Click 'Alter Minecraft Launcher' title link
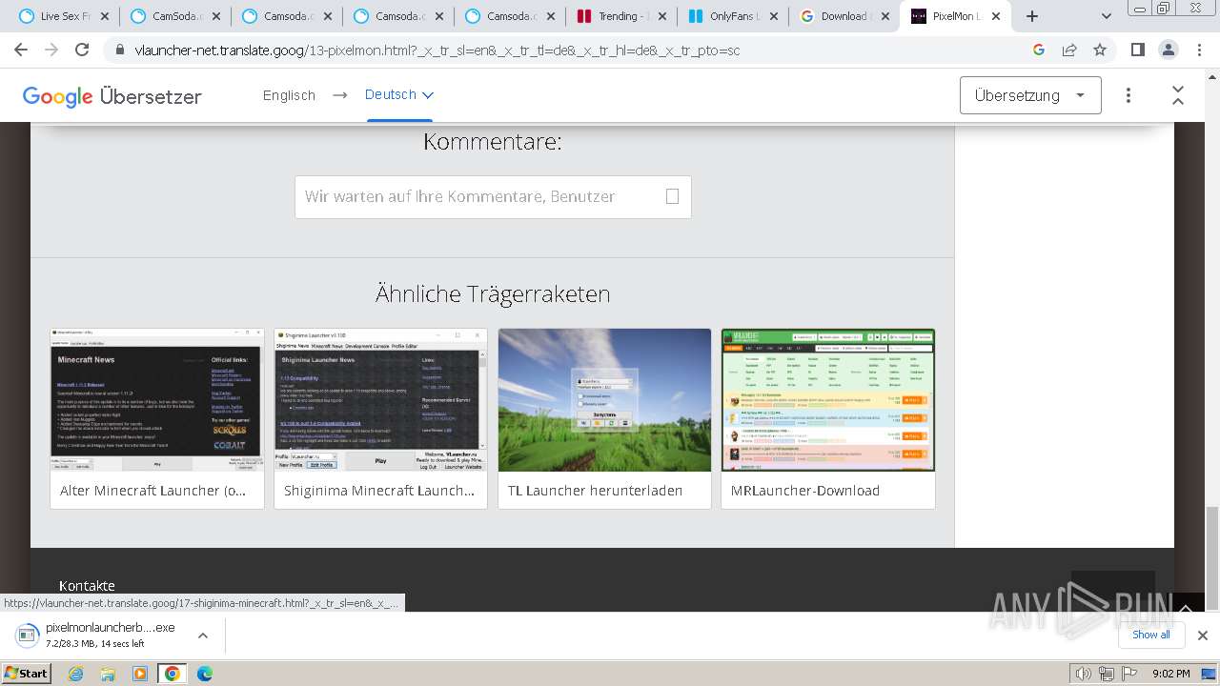Image resolution: width=1220 pixels, height=686 pixels. click(x=153, y=491)
